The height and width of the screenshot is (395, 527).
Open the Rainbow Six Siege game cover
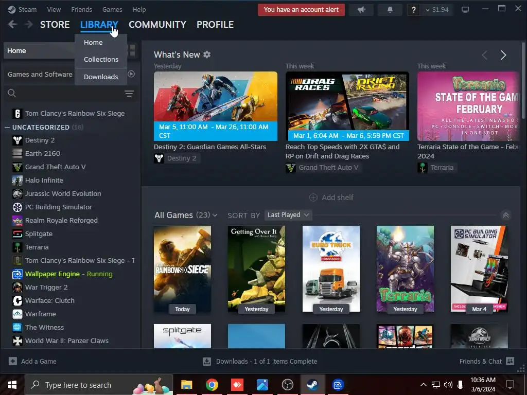point(183,268)
